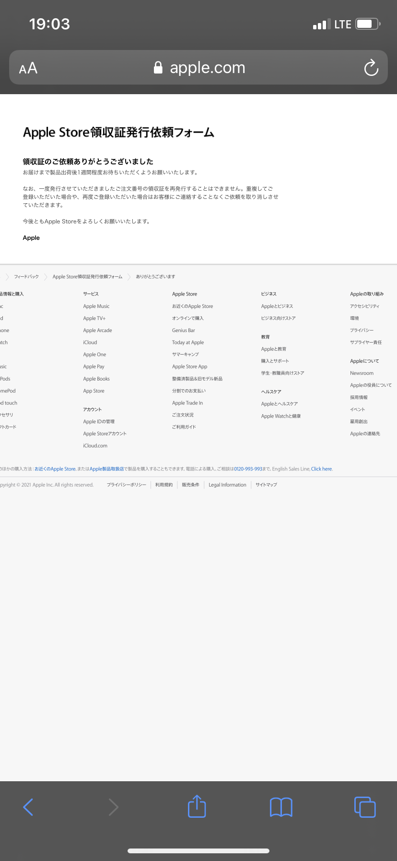Tap the 0120-993-993 phone number link

coord(248,469)
